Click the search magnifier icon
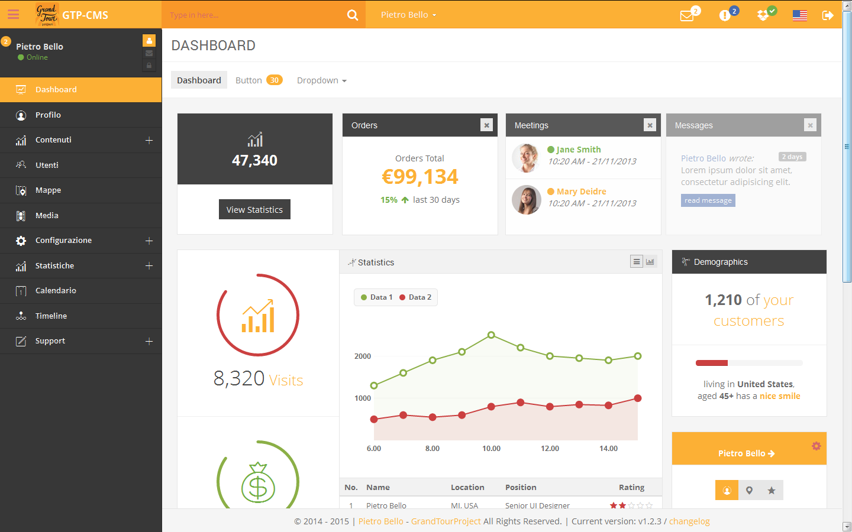 click(x=353, y=15)
